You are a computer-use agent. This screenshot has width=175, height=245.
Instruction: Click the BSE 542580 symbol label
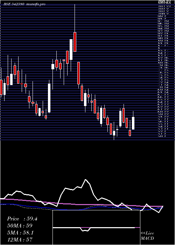[14, 4]
